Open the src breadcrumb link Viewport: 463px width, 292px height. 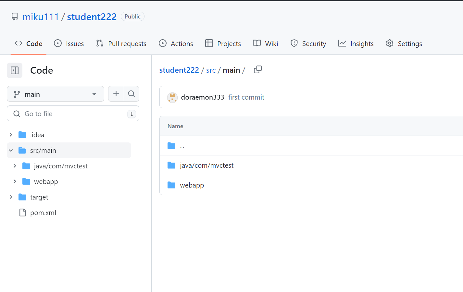211,70
